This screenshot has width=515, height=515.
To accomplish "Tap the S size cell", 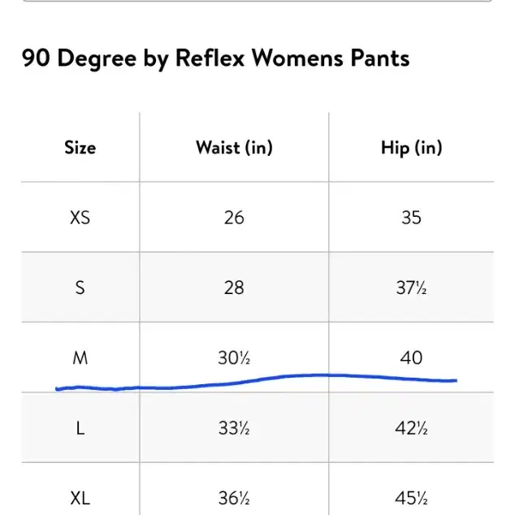I will pyautogui.click(x=80, y=288).
